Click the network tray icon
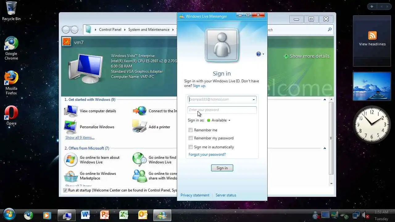The image size is (395, 222). (x=356, y=215)
